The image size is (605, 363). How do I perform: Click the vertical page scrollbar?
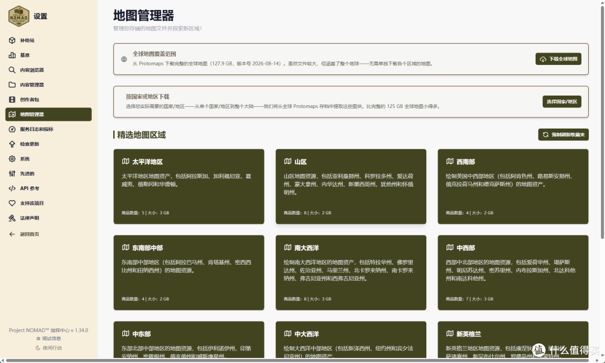[602, 121]
